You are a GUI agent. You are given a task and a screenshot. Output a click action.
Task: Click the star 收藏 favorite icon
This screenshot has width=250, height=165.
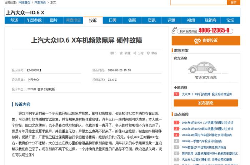(121, 53)
